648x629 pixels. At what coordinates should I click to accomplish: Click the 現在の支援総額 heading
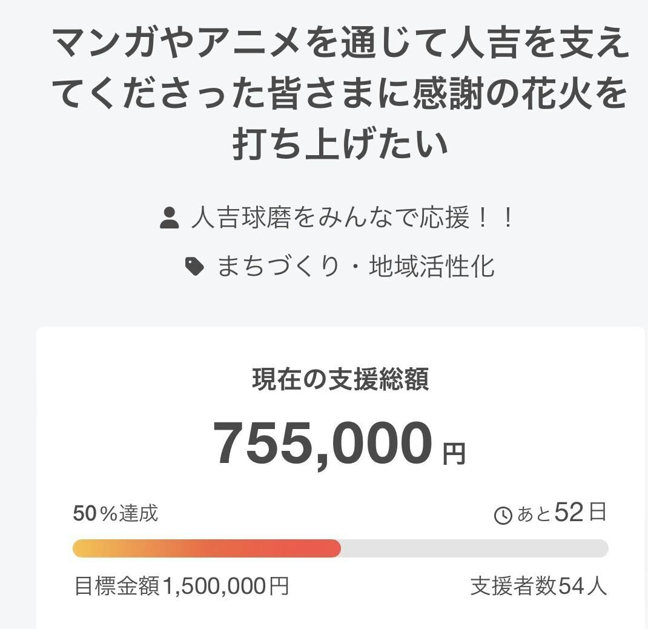[340, 380]
